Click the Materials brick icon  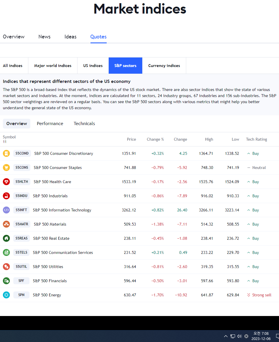(x=6, y=224)
